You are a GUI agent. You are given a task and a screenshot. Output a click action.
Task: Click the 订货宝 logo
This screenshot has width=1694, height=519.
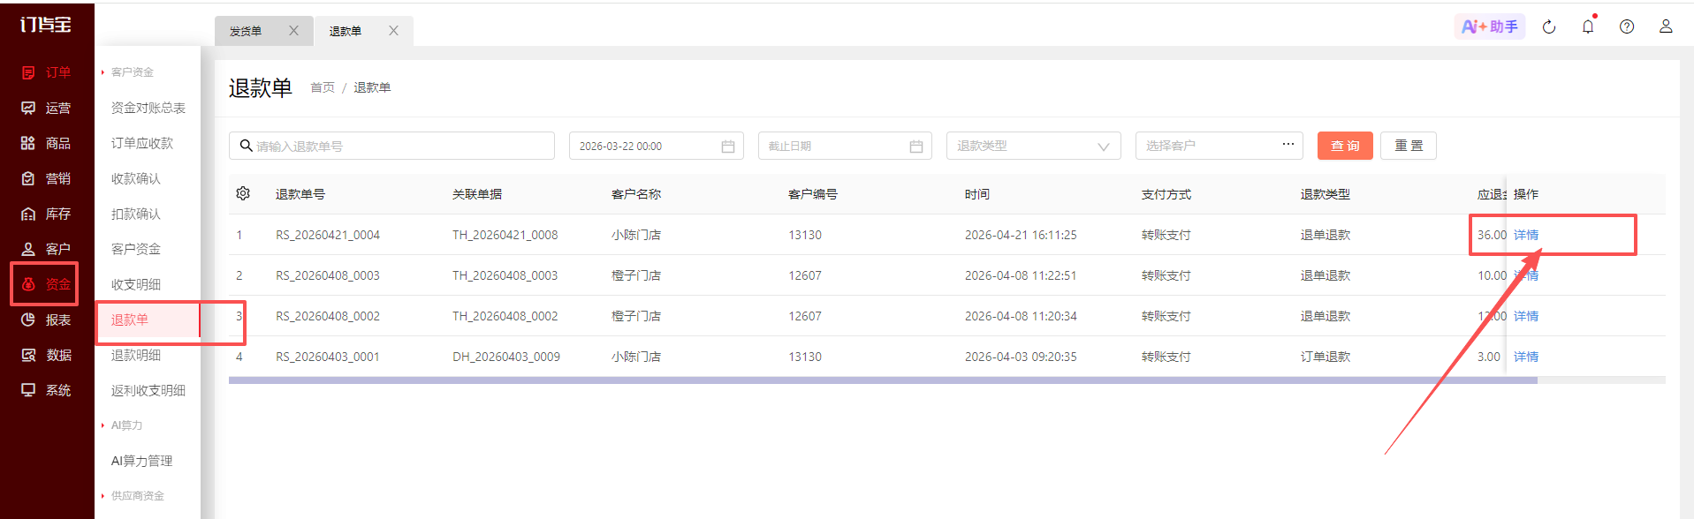pyautogui.click(x=46, y=25)
